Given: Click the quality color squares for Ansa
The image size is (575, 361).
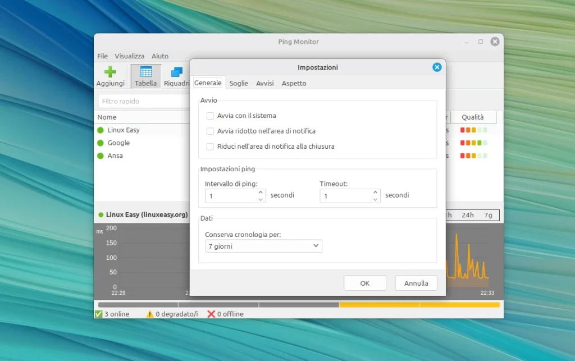Looking at the screenshot, I should click(x=473, y=156).
